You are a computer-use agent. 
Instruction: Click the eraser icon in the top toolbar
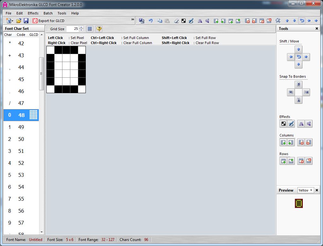tap(176, 21)
